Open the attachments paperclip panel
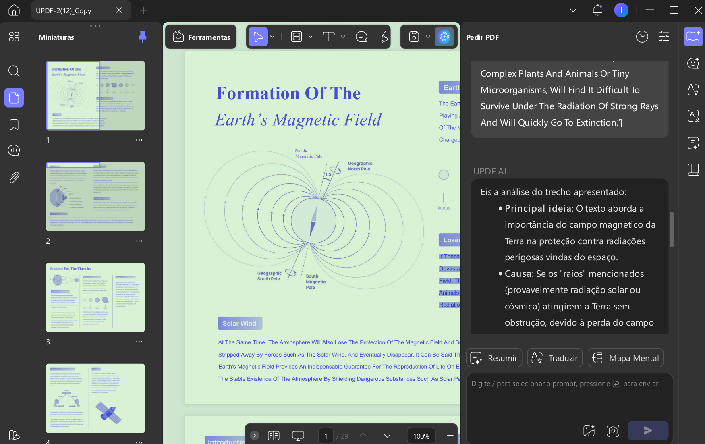705x444 pixels. click(14, 177)
